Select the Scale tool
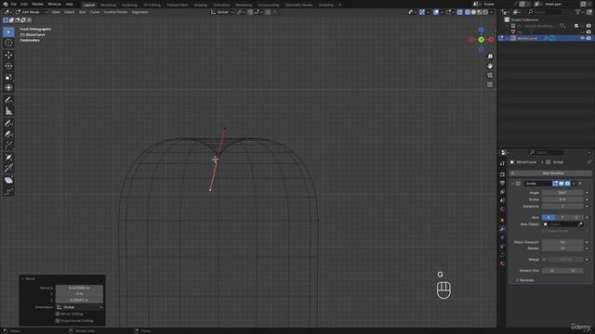 click(8, 77)
